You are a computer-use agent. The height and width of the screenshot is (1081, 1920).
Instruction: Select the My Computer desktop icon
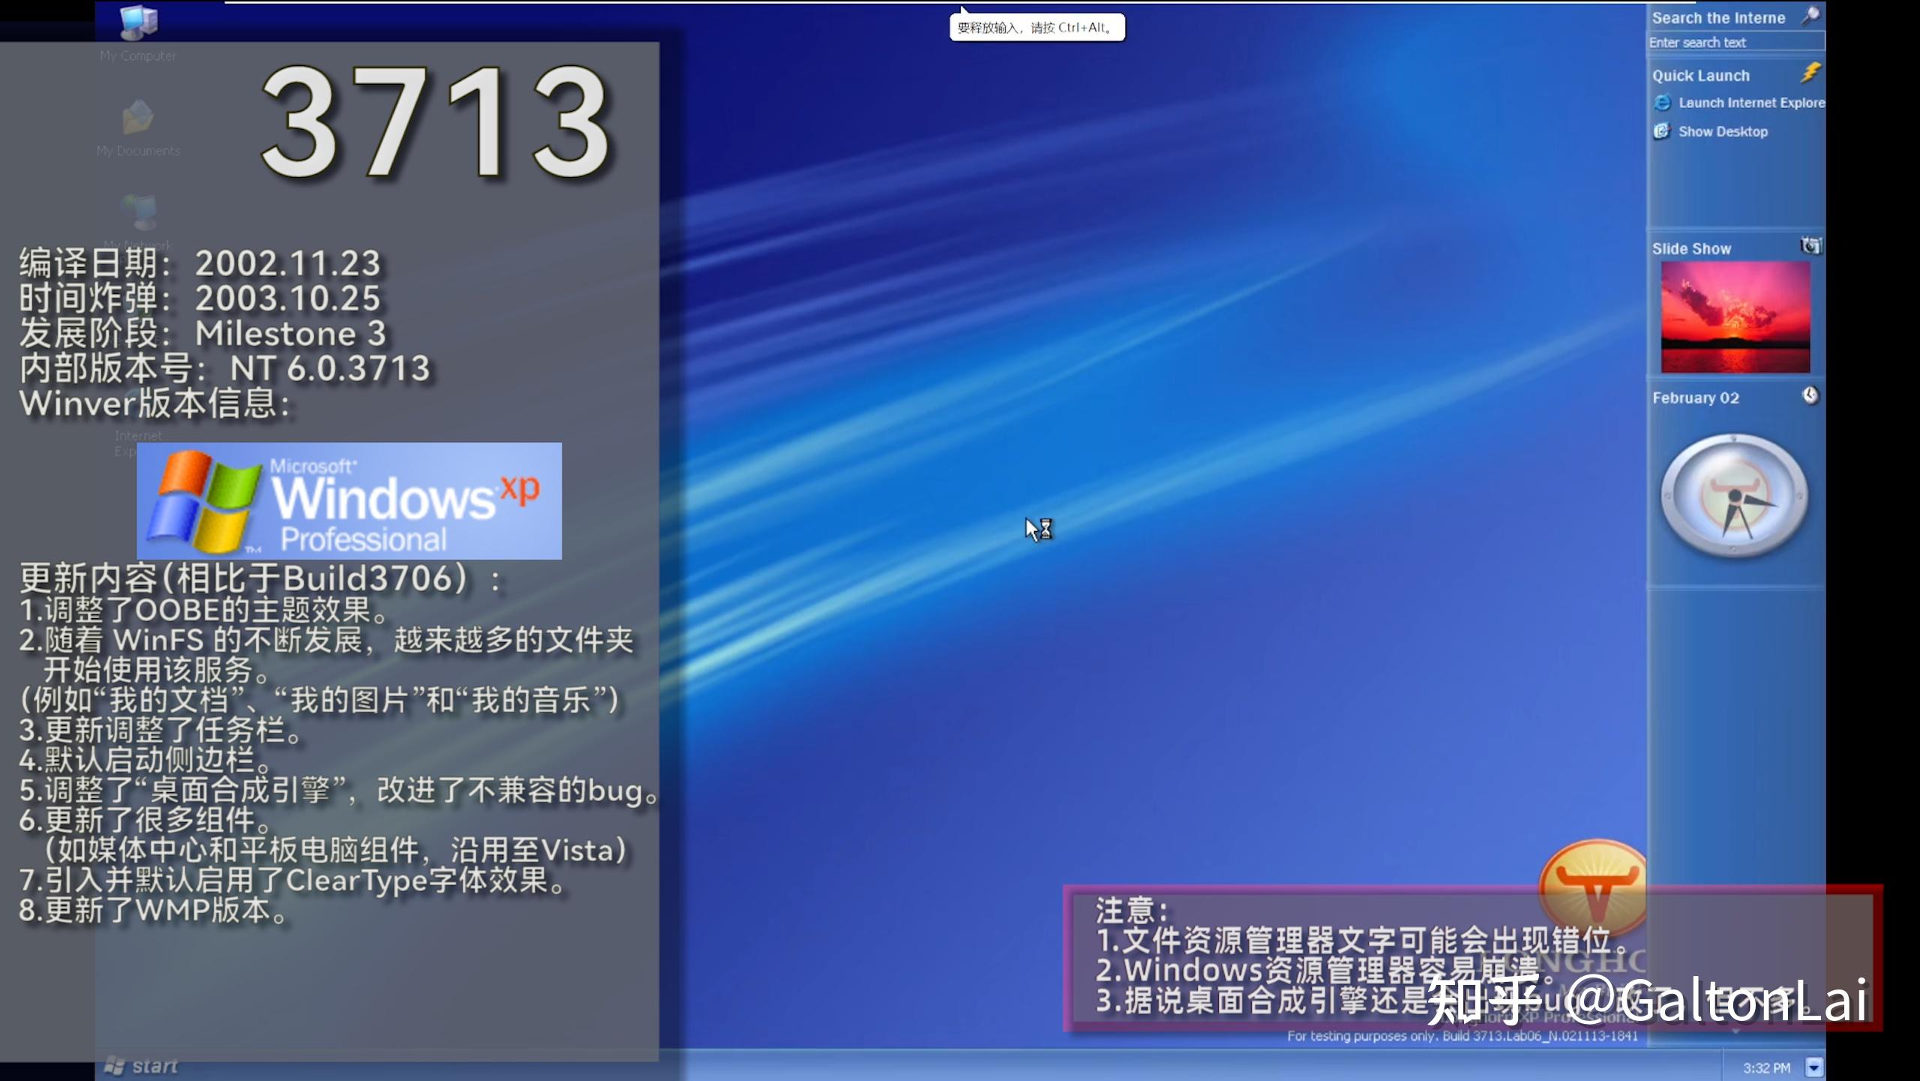pyautogui.click(x=138, y=32)
